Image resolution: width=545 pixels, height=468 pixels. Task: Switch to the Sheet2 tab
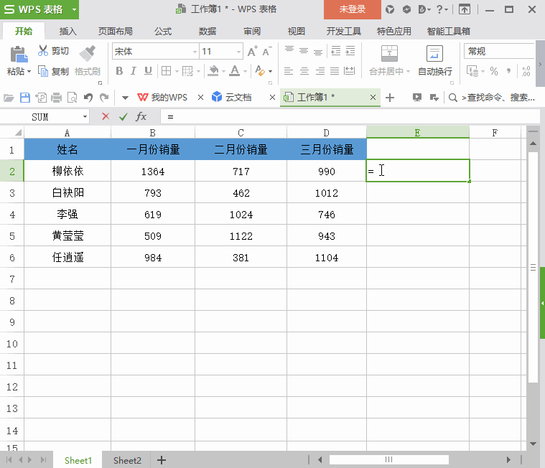point(127,460)
